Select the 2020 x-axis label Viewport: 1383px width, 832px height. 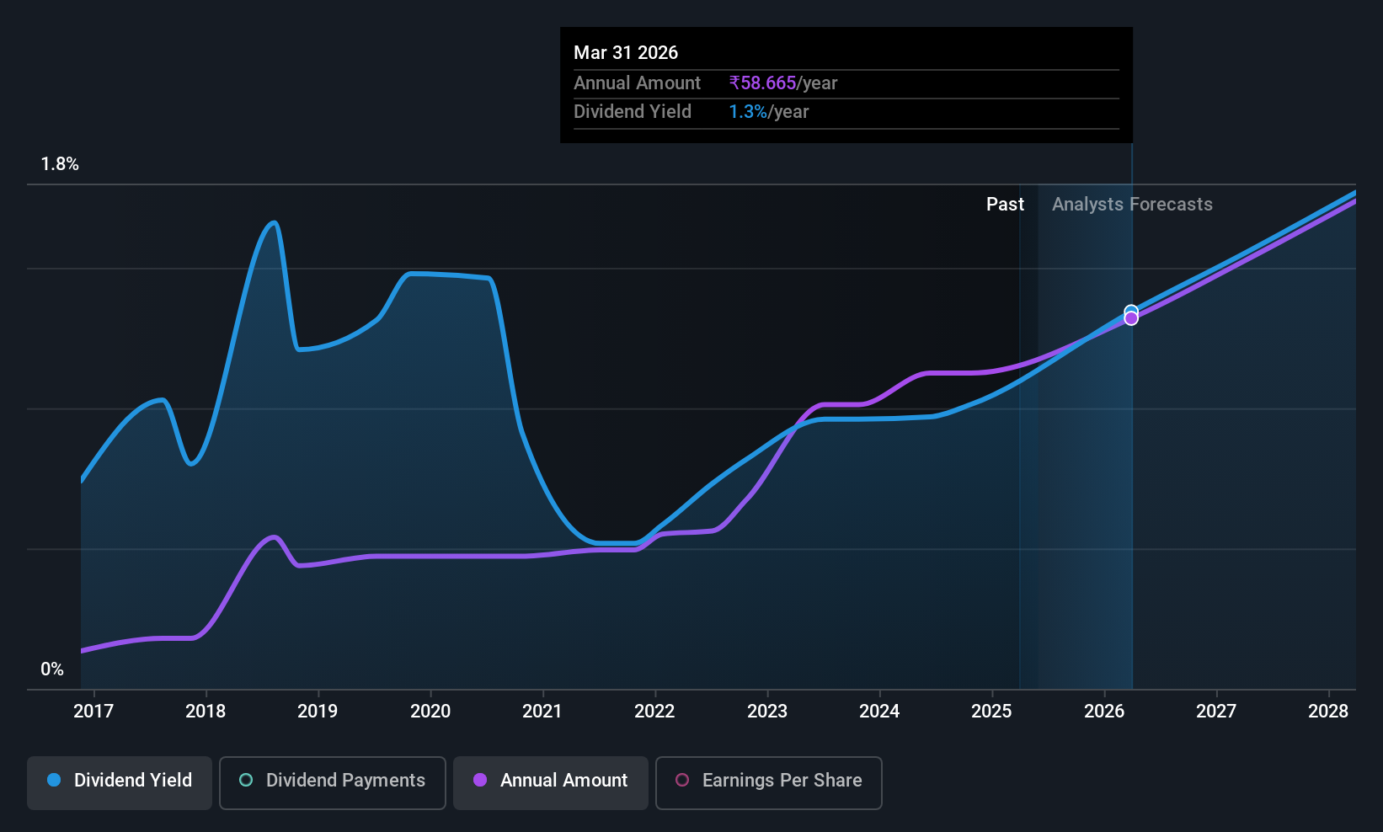tap(430, 712)
